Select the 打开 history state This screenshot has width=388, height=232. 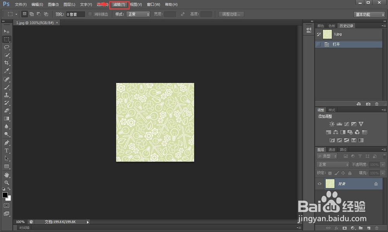click(349, 44)
